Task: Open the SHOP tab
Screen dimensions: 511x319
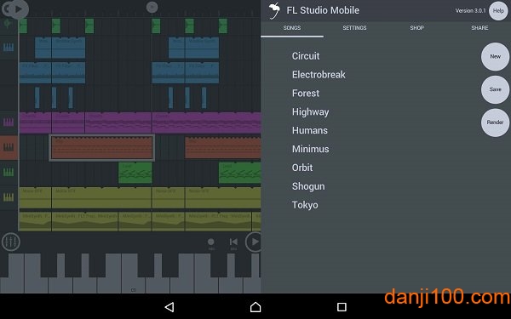Action: pyautogui.click(x=416, y=28)
